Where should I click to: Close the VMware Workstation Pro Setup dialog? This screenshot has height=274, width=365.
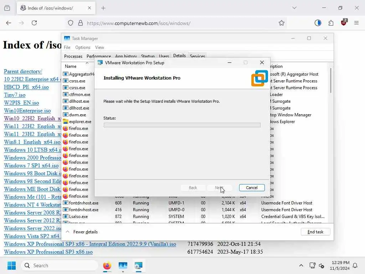point(262,62)
